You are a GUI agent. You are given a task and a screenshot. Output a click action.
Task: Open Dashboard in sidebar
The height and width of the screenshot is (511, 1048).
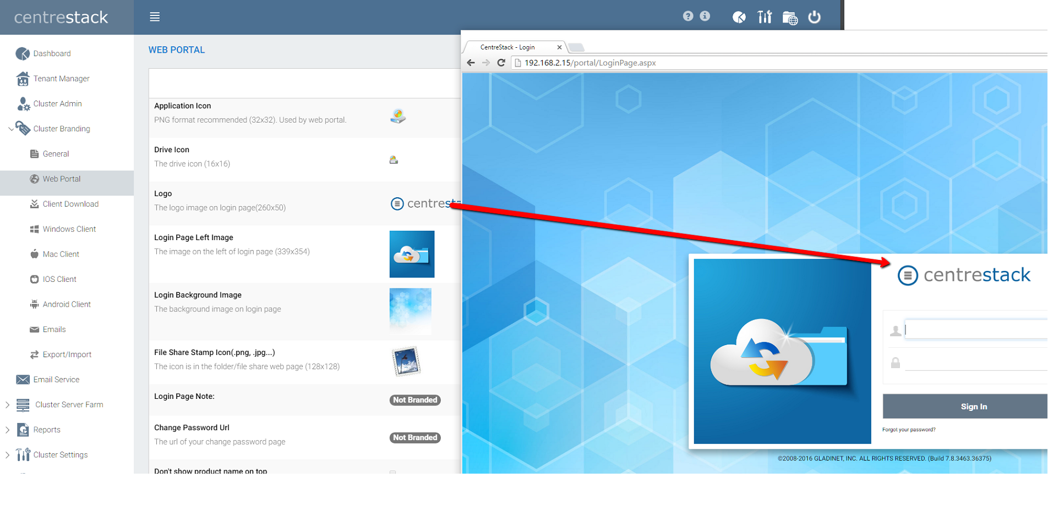52,53
